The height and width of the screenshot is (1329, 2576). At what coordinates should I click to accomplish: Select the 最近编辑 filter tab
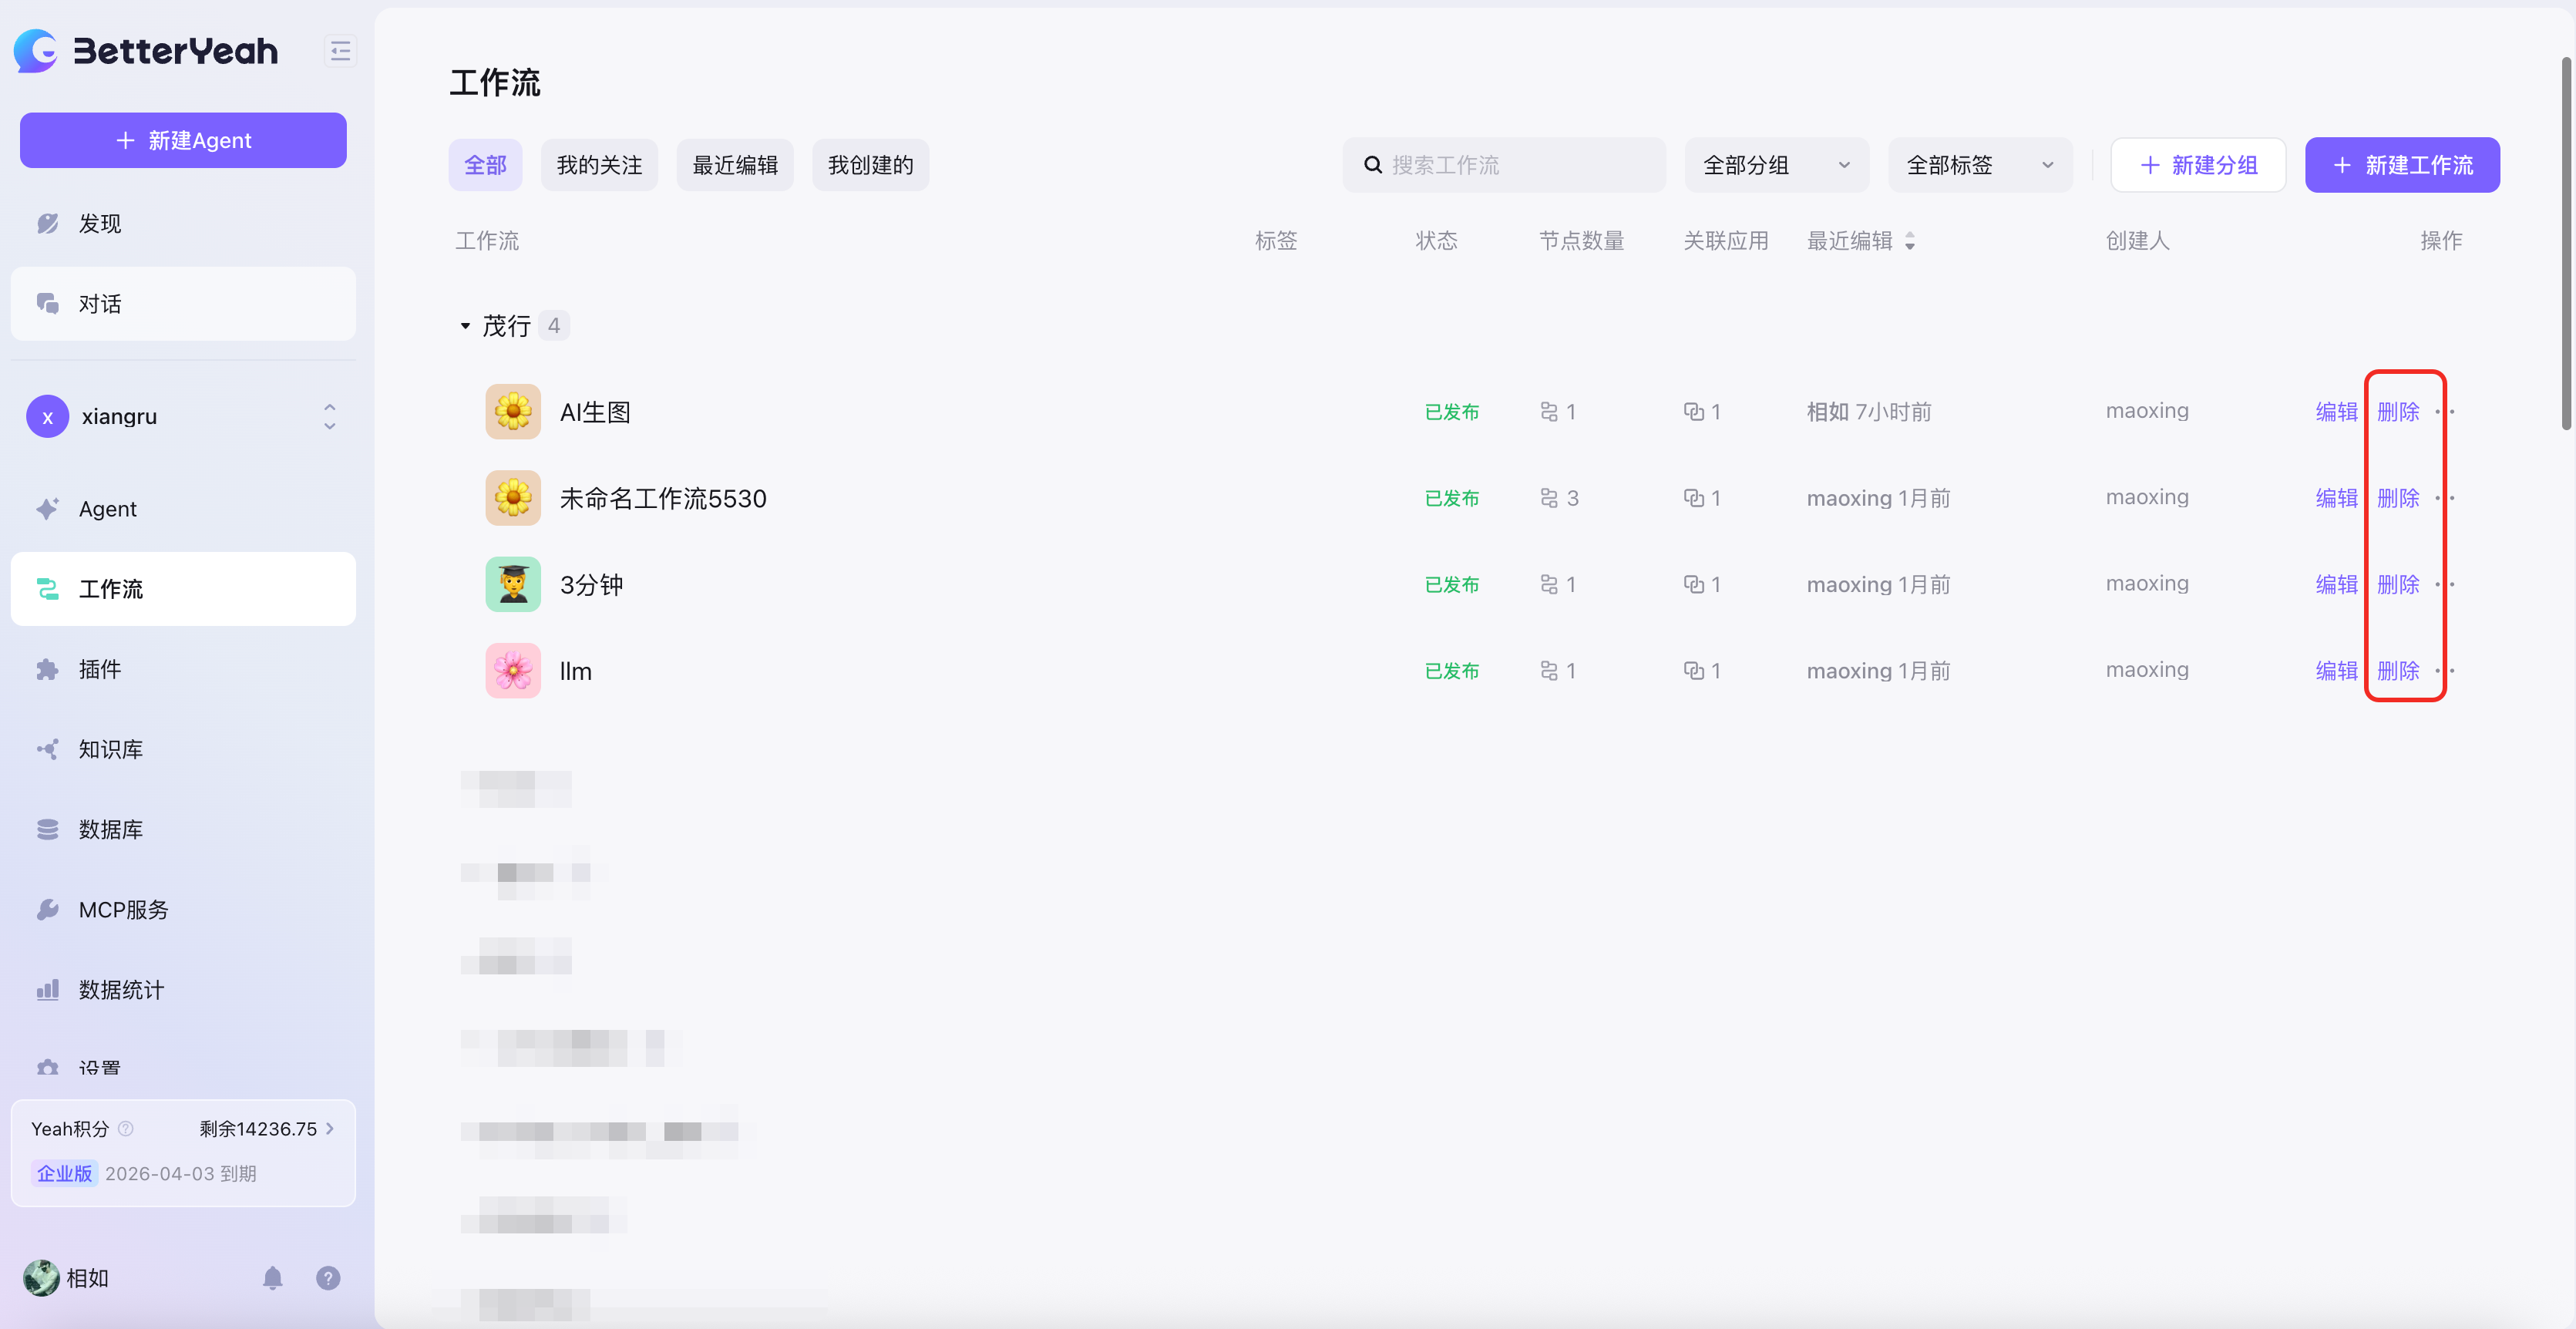[735, 165]
